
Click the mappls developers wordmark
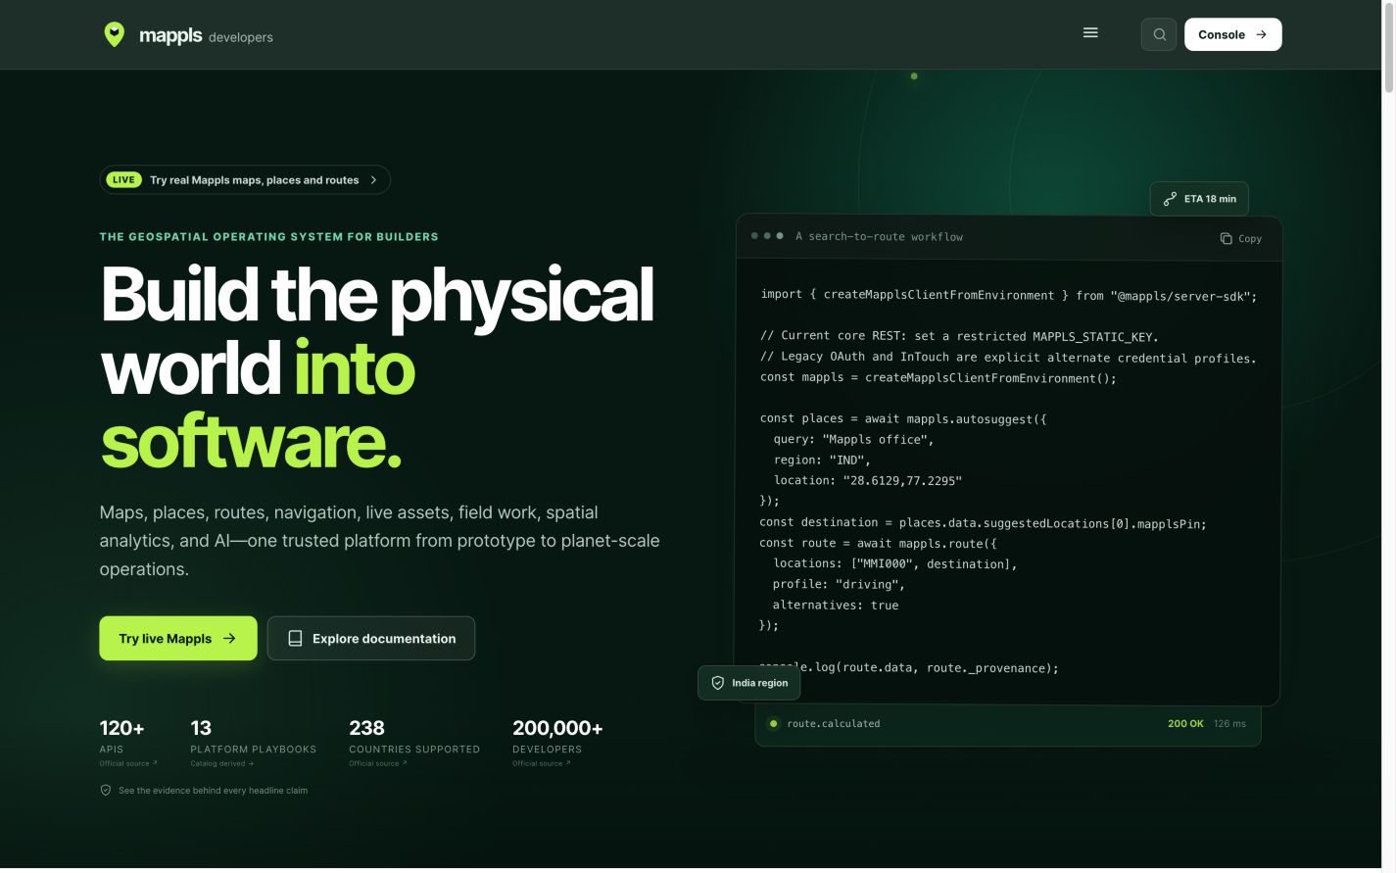point(206,36)
